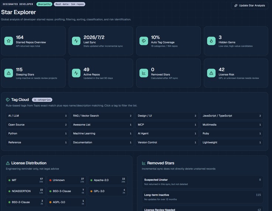Click the green dot next to MIT

tap(9, 180)
